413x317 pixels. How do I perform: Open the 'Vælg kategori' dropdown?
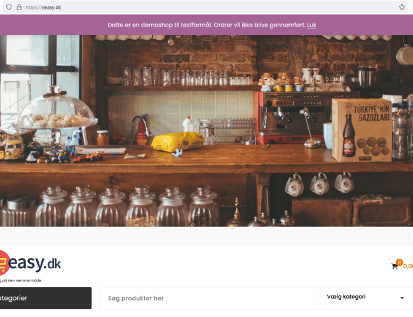[366, 299]
